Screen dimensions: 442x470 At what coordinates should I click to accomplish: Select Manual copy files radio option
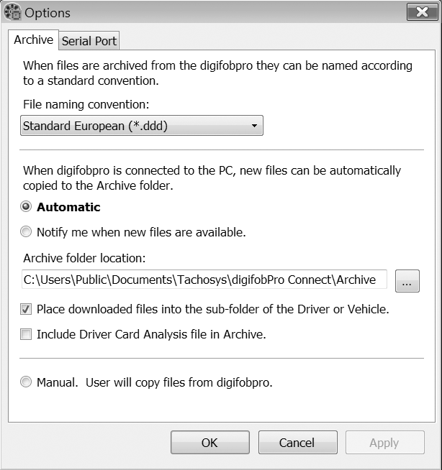click(26, 382)
